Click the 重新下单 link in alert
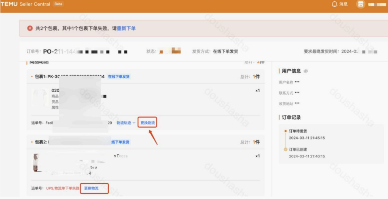Image resolution: width=388 pixels, height=199 pixels. 126,28
